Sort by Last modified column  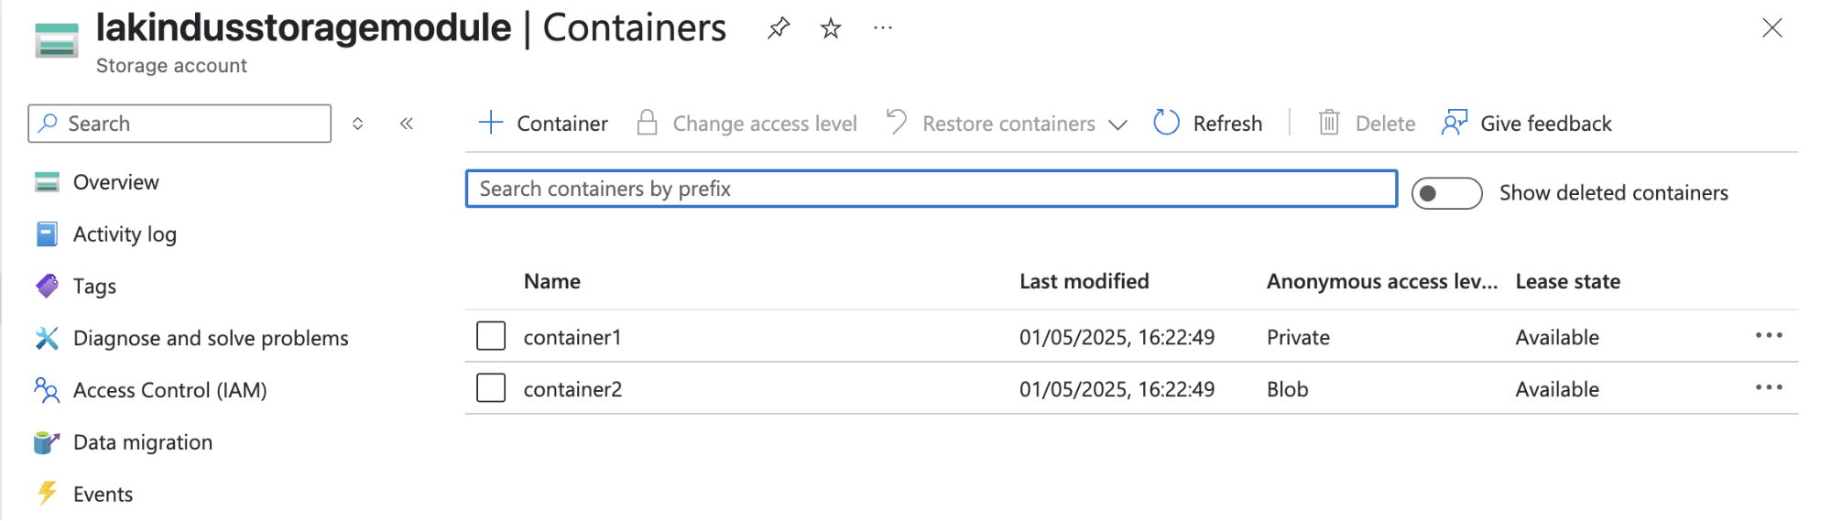coord(1084,282)
